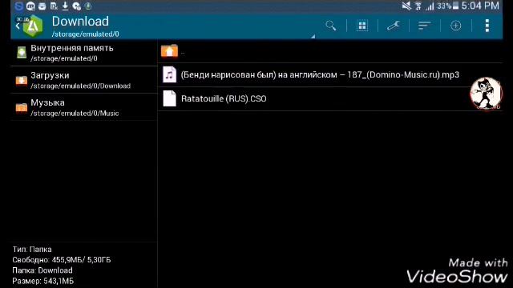Expand the path dropdown triangle under Download title
513x288 pixels.
click(x=313, y=36)
